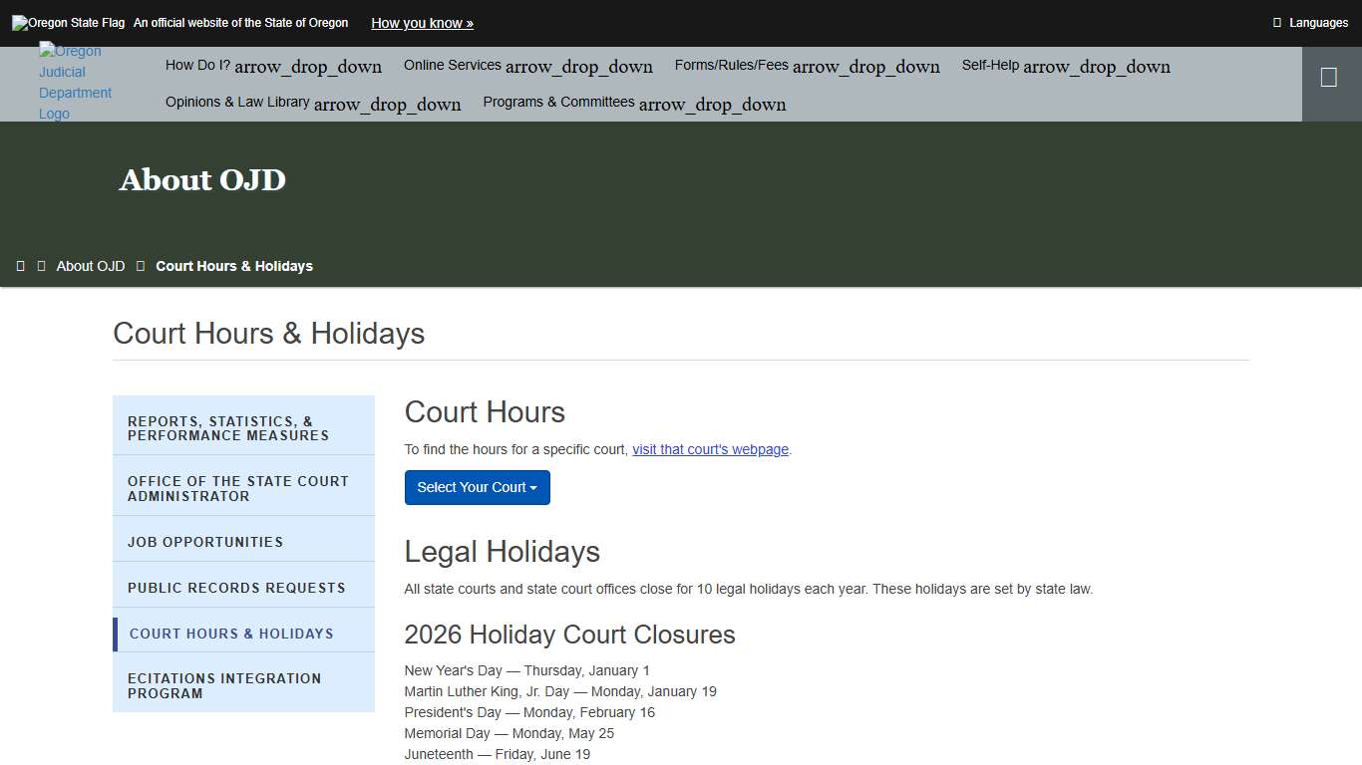Select Job Opportunities in the sidebar
The image size is (1362, 765).
pyautogui.click(x=205, y=541)
